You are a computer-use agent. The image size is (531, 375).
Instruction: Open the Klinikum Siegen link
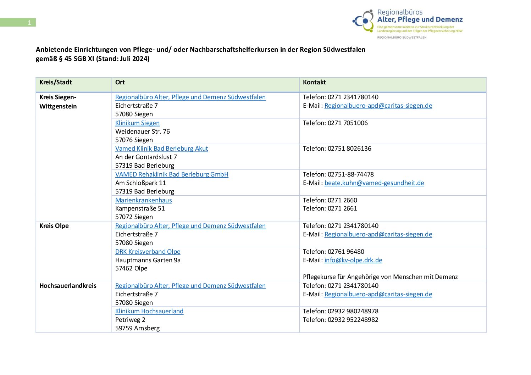coord(137,123)
